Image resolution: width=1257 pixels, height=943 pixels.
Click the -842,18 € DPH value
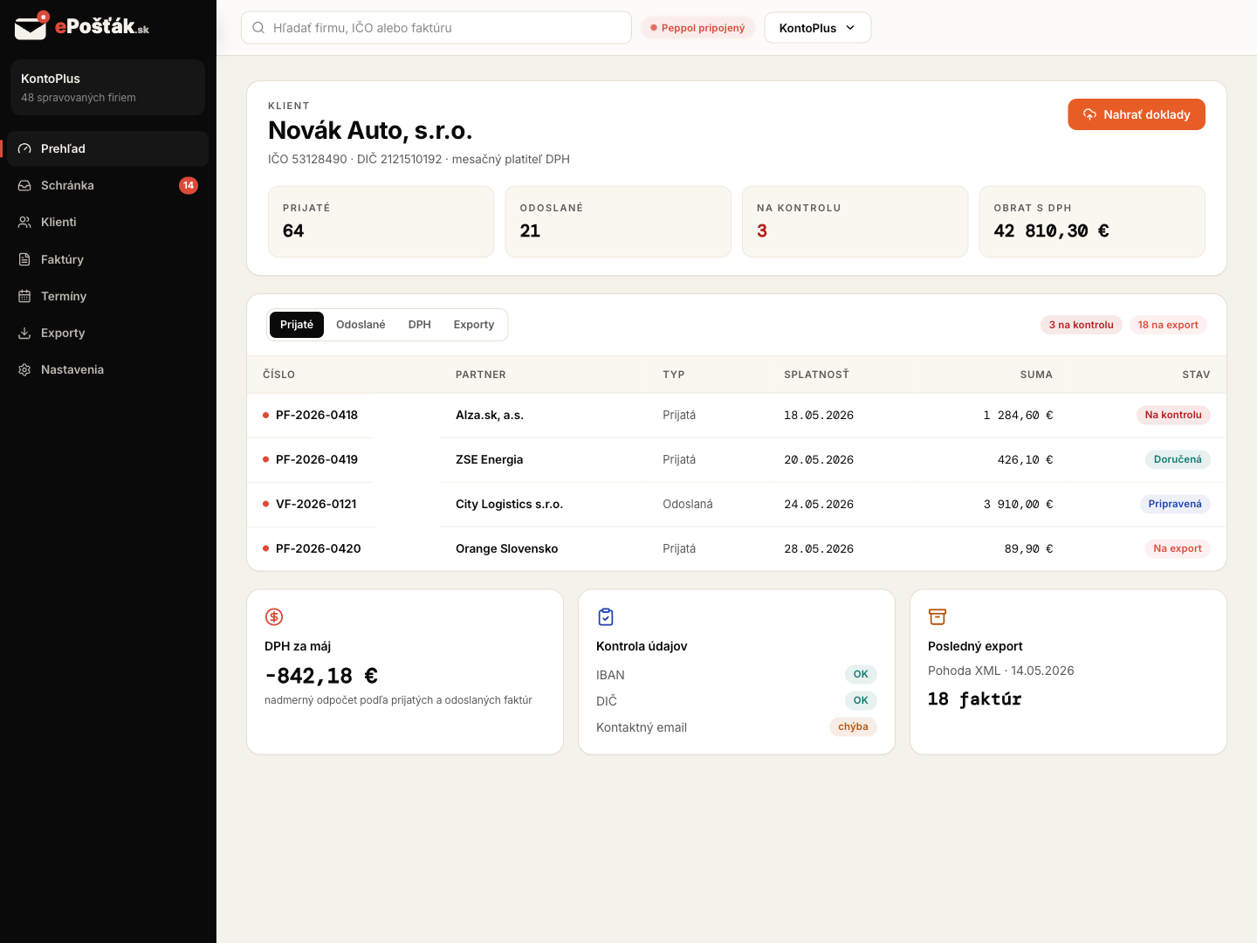point(321,676)
